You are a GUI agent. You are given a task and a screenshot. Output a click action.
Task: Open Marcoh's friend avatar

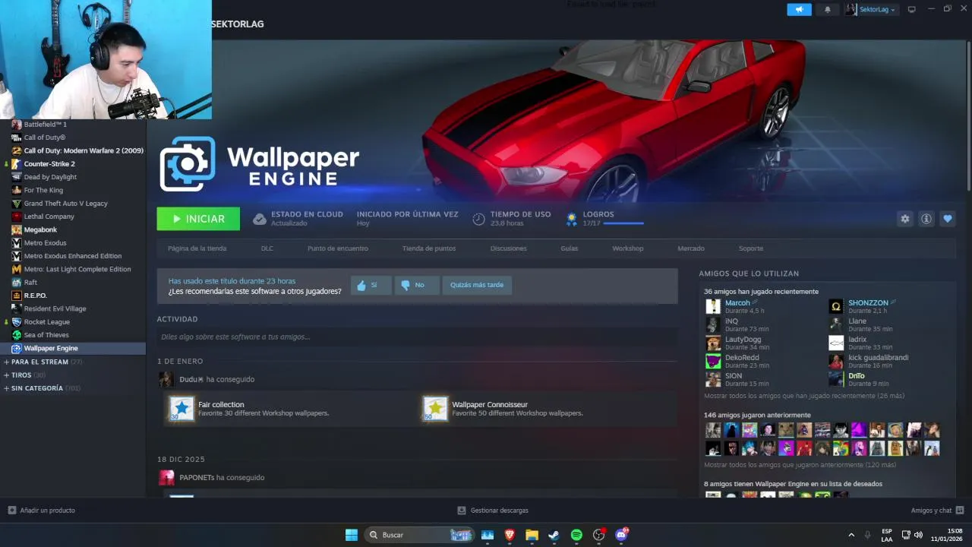click(x=713, y=306)
